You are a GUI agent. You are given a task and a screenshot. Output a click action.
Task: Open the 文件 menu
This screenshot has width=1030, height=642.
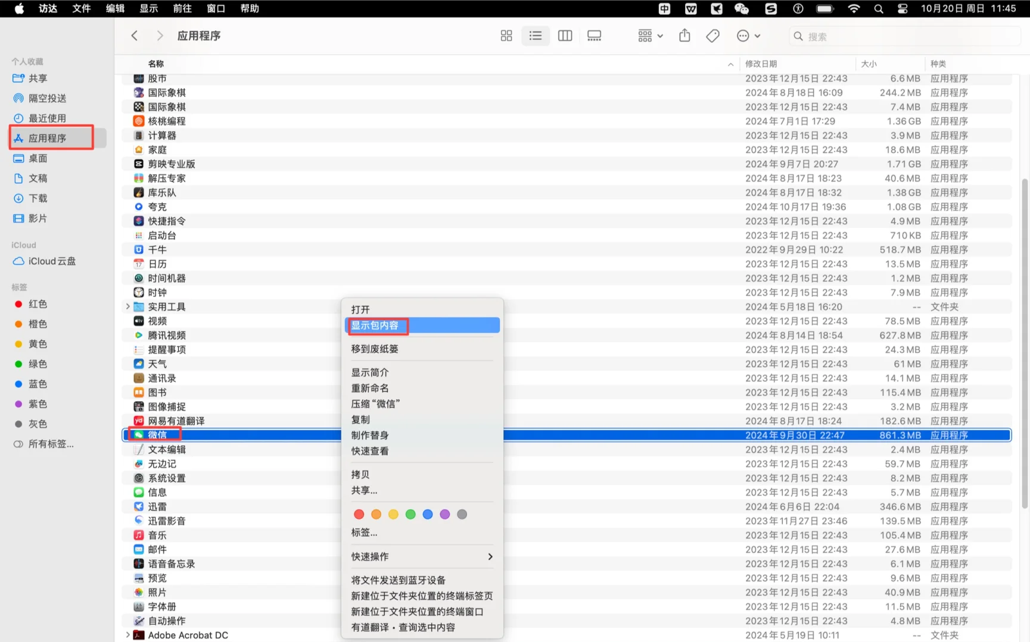pyautogui.click(x=81, y=8)
